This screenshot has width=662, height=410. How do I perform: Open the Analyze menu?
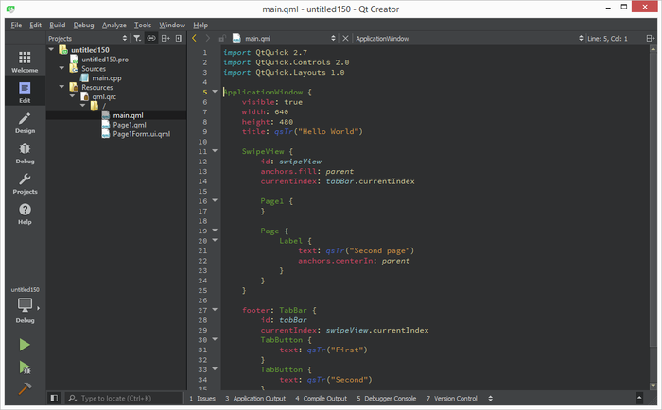click(113, 25)
